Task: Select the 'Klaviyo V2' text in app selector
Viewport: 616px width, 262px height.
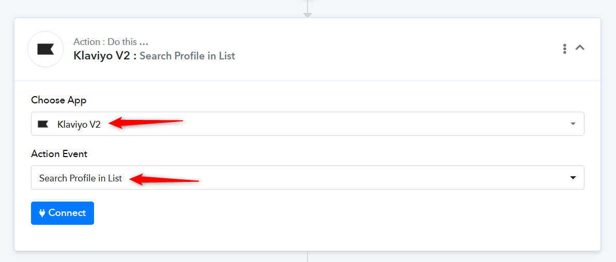Action: pos(79,125)
